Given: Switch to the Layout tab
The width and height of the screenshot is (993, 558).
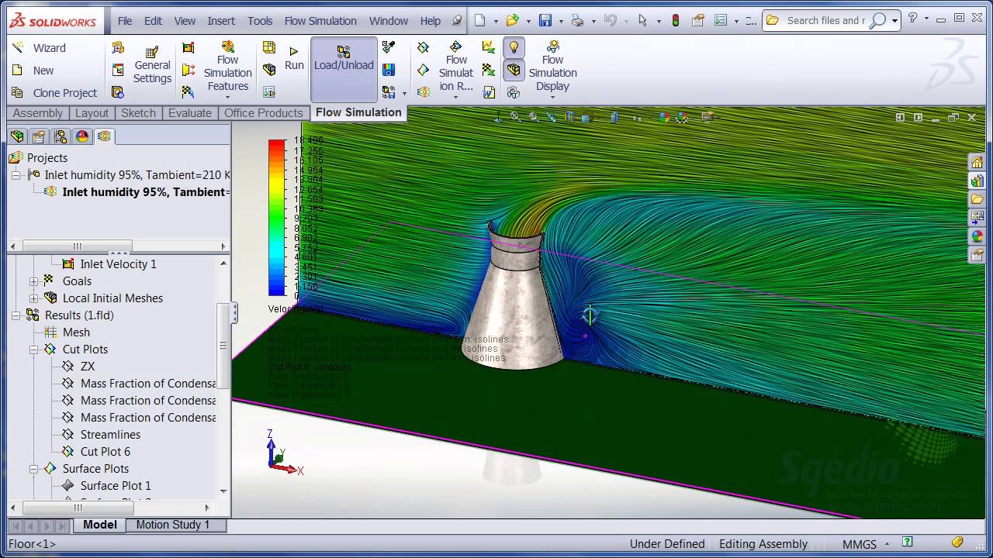Looking at the screenshot, I should pos(92,113).
